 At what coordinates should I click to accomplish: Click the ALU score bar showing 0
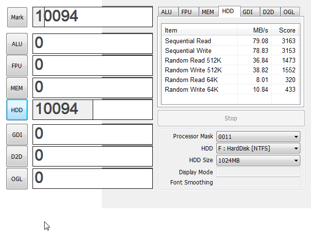(93, 44)
